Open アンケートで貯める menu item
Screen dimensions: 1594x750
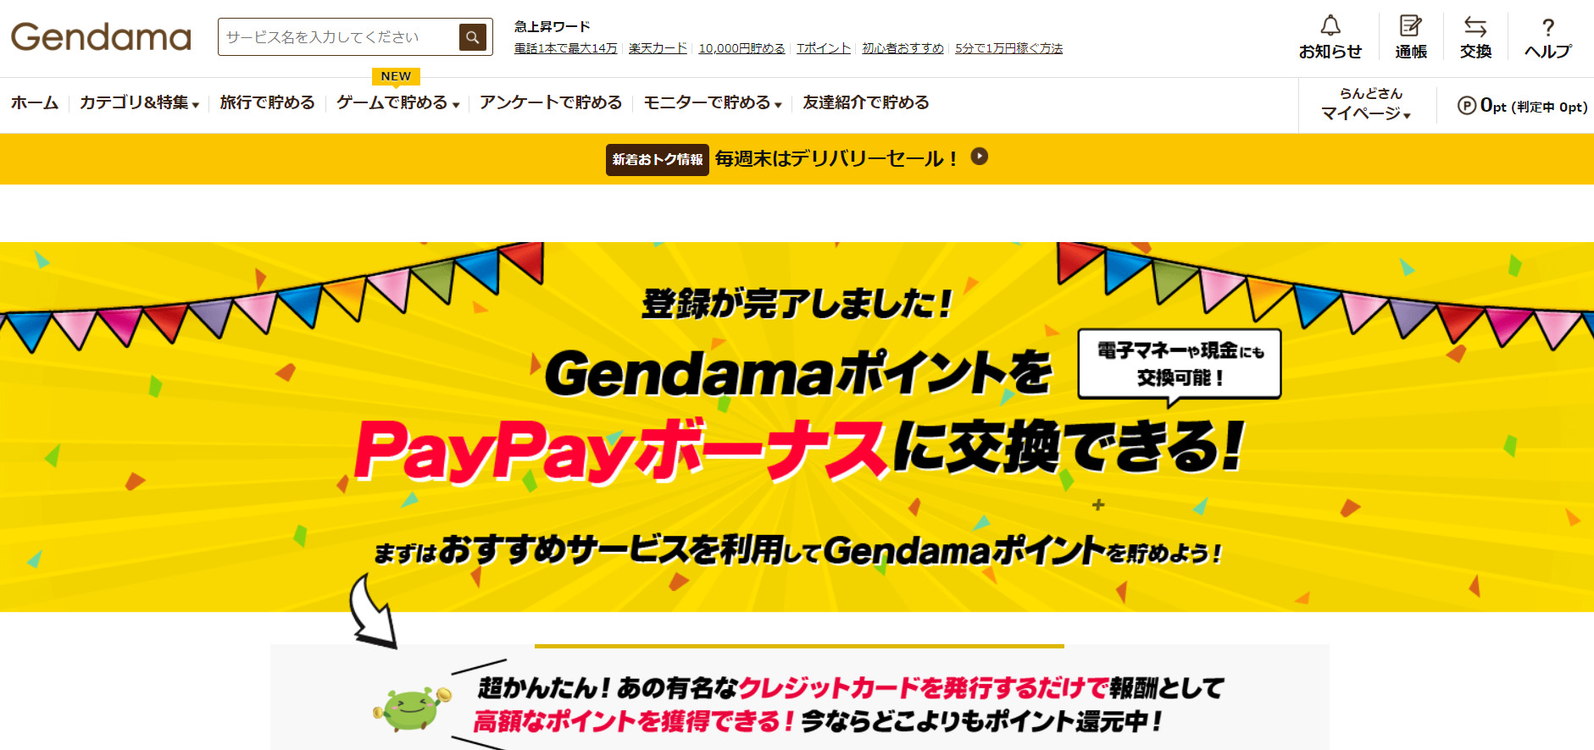coord(551,103)
